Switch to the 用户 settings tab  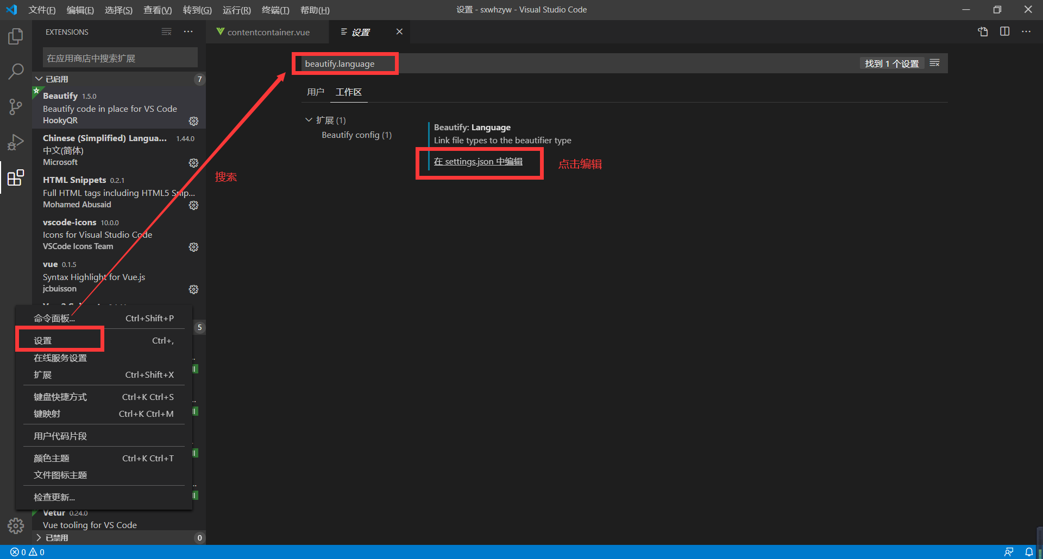tap(315, 92)
